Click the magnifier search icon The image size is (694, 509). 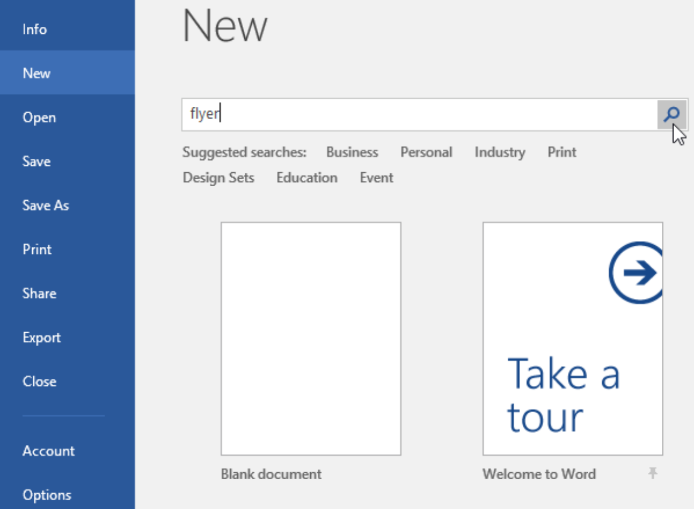pos(672,114)
